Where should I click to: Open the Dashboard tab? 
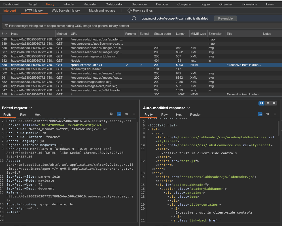(11, 4)
